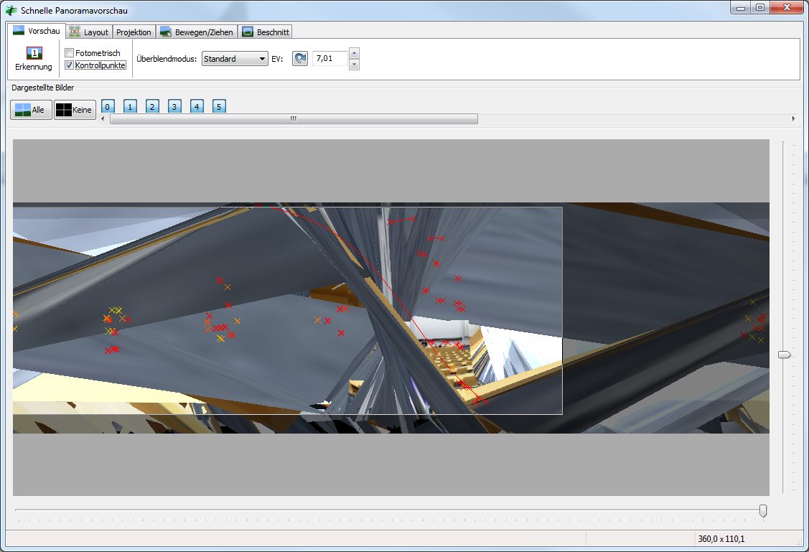The height and width of the screenshot is (552, 809).
Task: Switch to the Layout tab
Action: [x=89, y=32]
